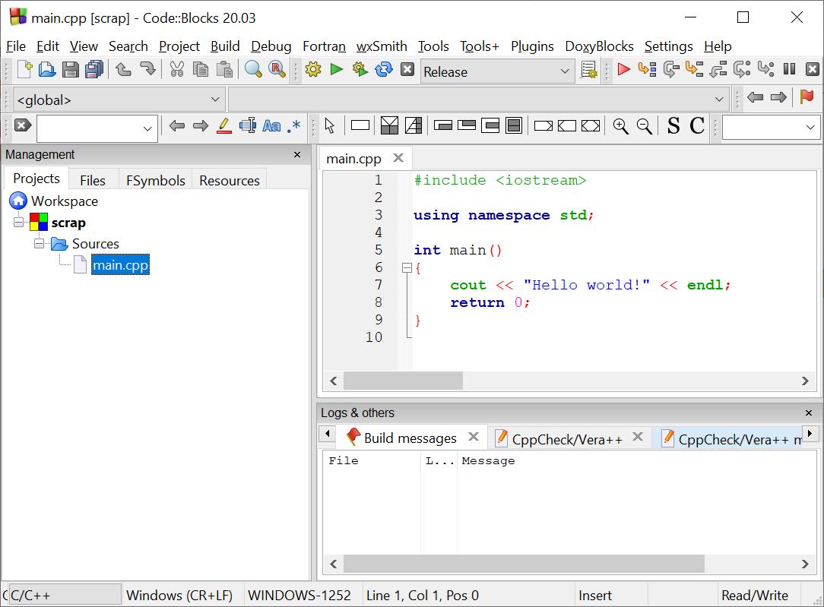Switch to the FSymbols tab
Screen dimensions: 824x607
[x=155, y=180]
